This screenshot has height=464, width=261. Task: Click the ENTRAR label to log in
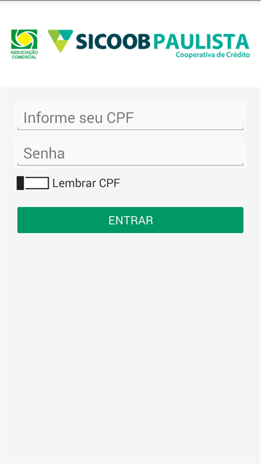tap(130, 220)
